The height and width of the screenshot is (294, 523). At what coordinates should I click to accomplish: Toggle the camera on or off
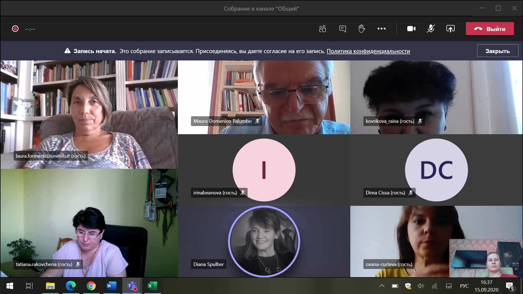411,29
